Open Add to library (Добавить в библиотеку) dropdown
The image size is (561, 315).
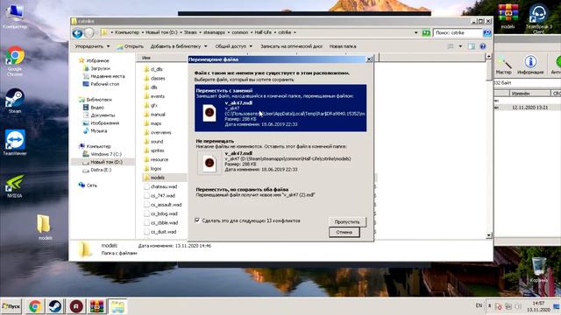point(178,46)
